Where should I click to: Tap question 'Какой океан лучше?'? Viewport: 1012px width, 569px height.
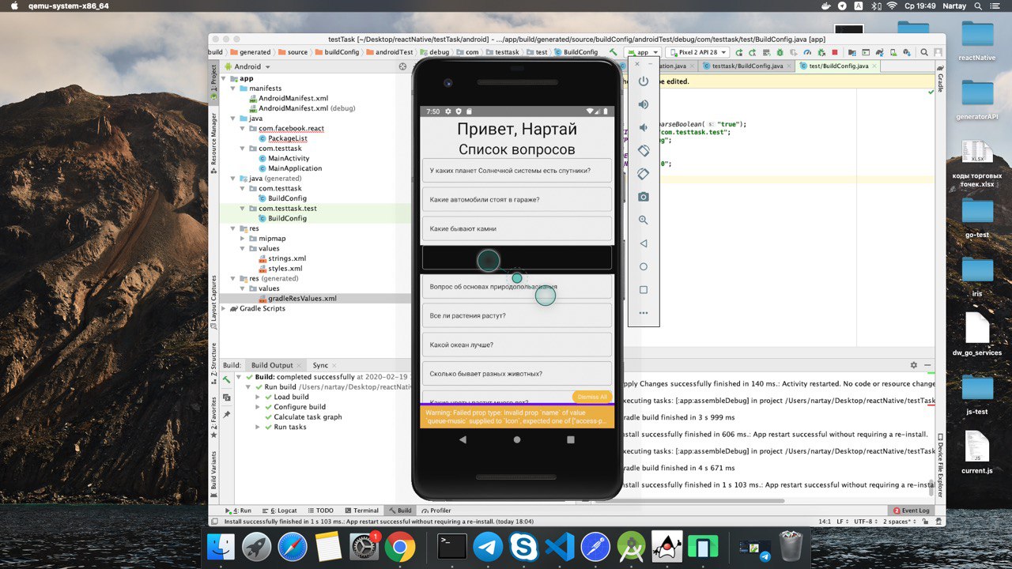tap(517, 345)
